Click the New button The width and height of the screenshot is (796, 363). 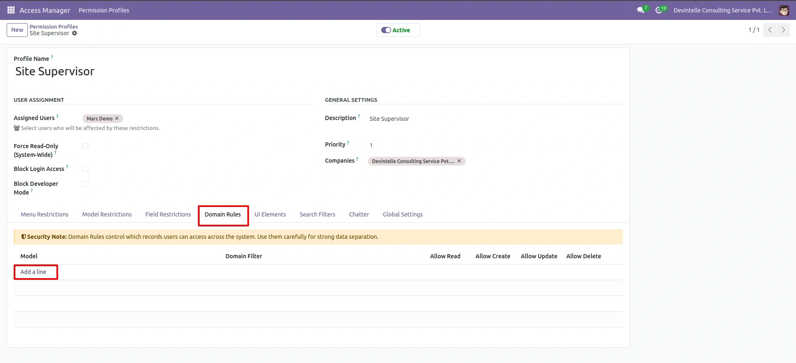pos(17,30)
